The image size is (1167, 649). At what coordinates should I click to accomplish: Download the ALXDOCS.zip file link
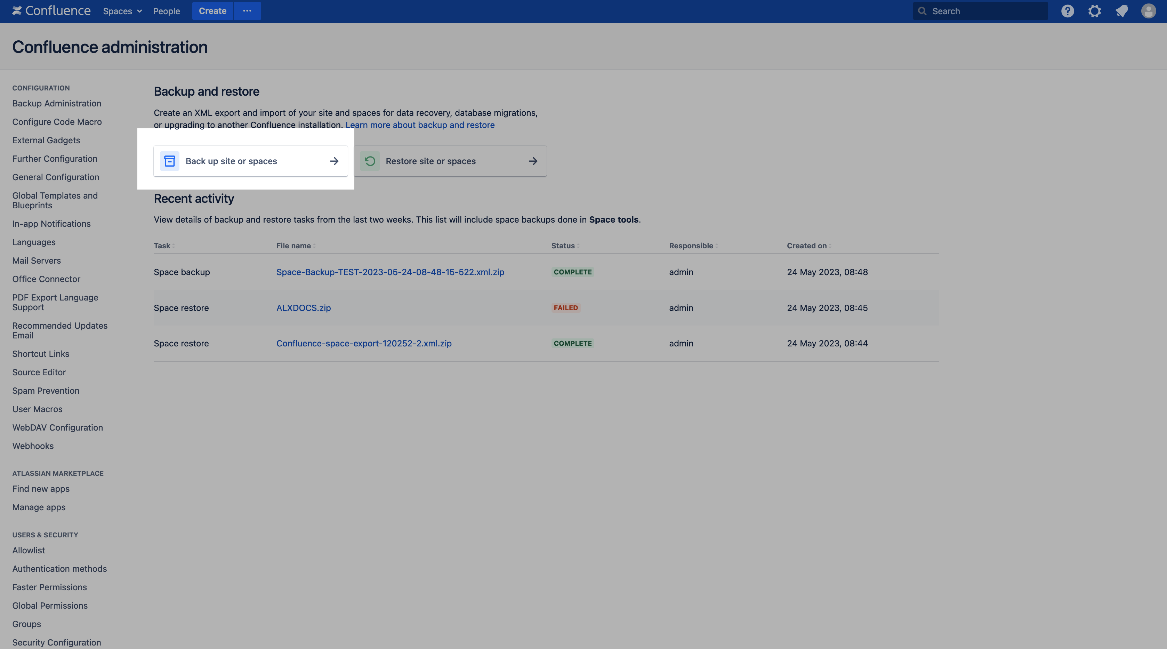[304, 308]
